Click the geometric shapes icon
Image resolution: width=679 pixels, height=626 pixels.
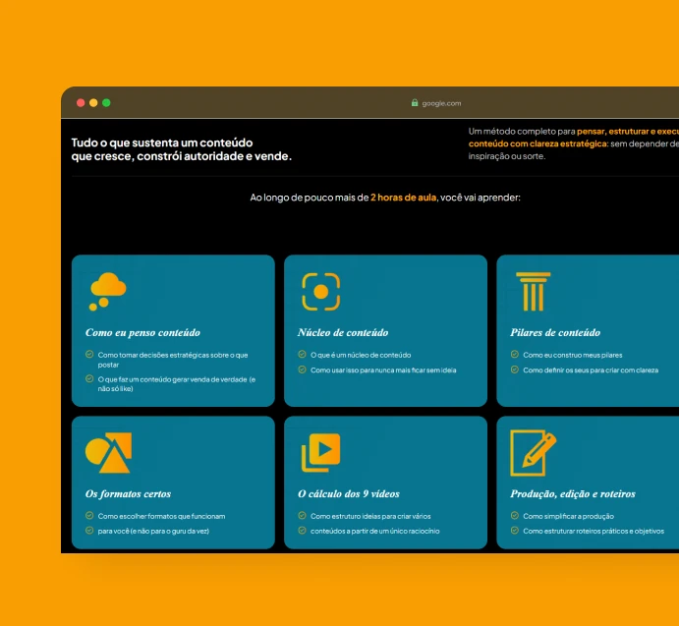109,453
